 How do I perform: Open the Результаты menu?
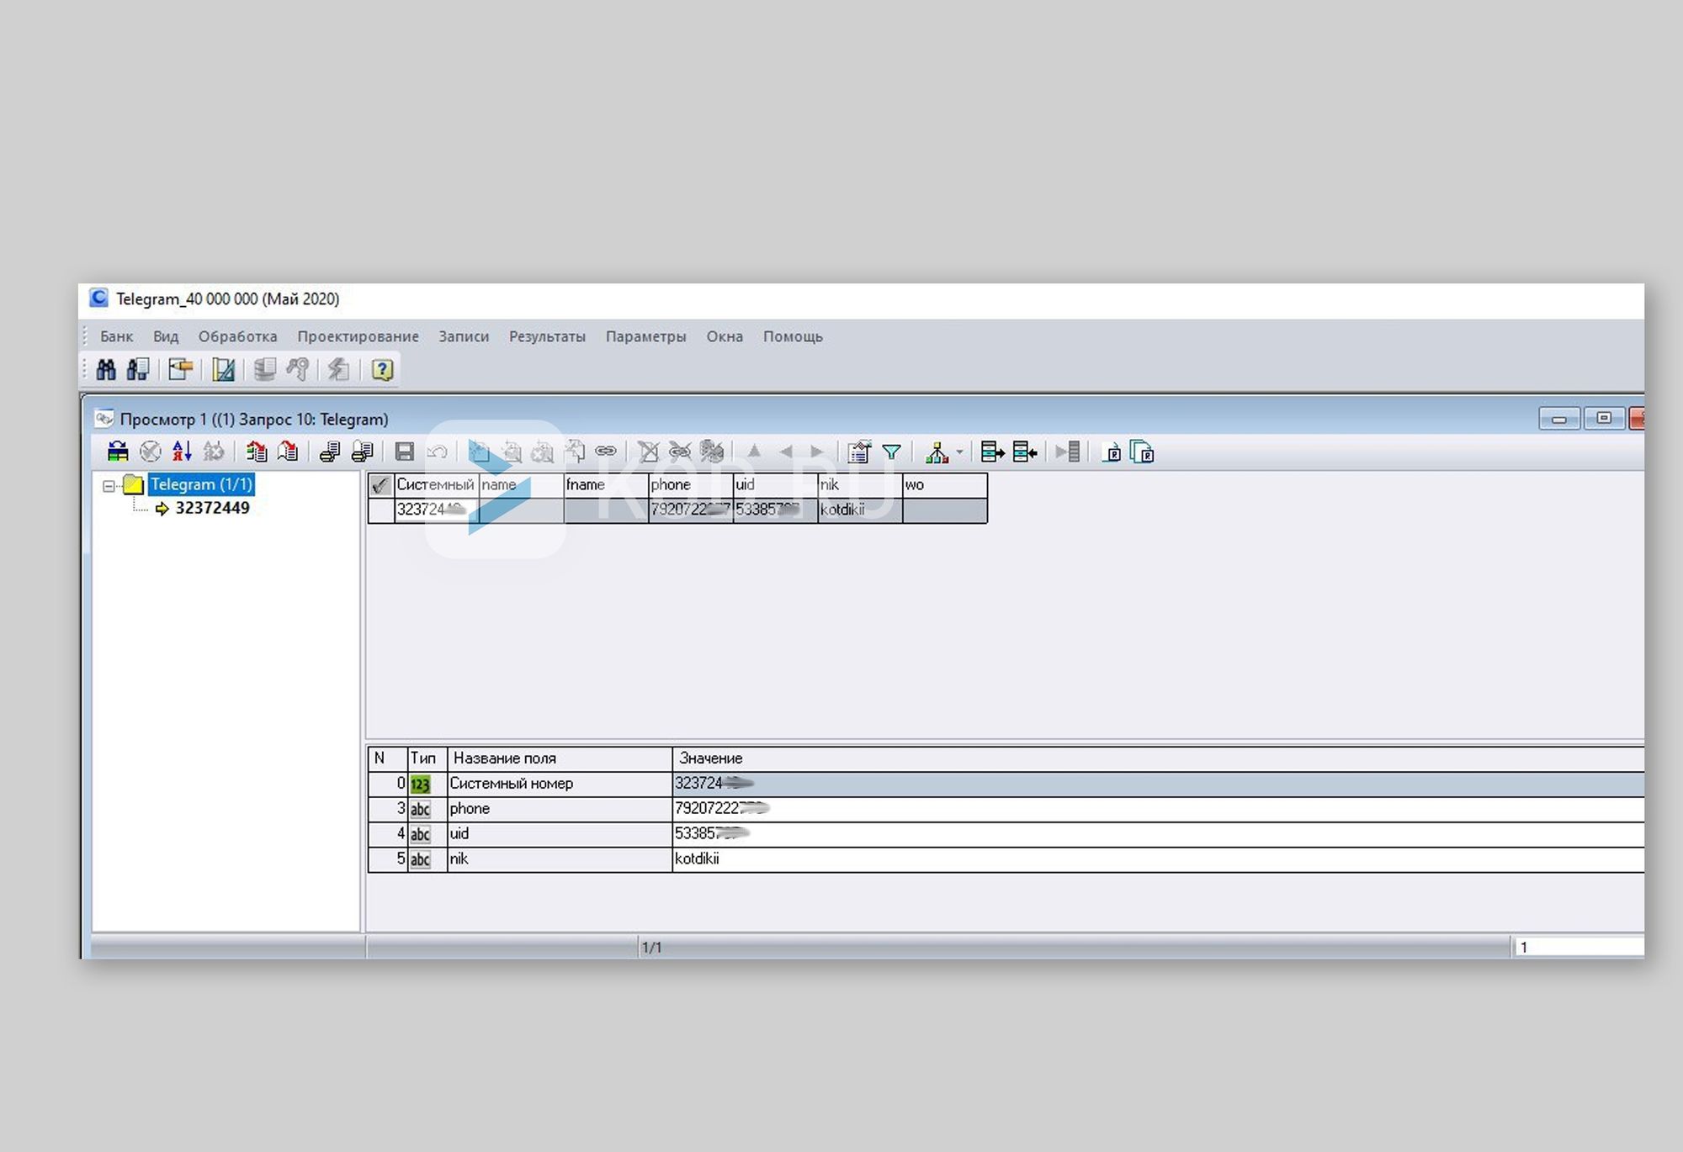547,336
